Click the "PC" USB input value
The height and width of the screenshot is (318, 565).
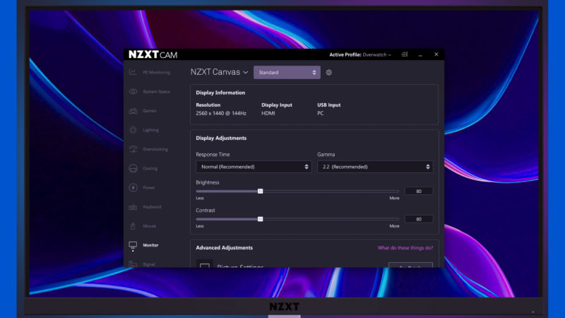321,113
